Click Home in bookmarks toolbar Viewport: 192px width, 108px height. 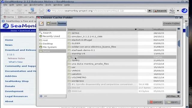pyautogui.click(x=9, y=17)
